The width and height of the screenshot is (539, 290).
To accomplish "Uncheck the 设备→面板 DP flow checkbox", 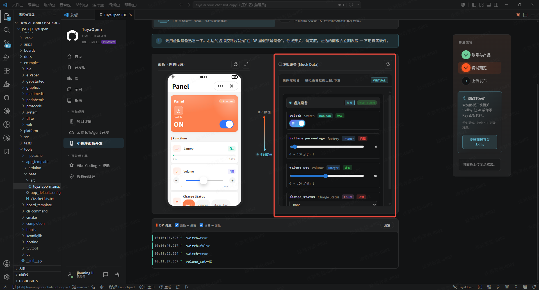I will [x=201, y=225].
